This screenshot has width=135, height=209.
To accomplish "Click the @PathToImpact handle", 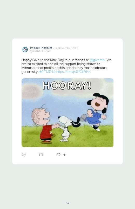I will tap(41, 51).
